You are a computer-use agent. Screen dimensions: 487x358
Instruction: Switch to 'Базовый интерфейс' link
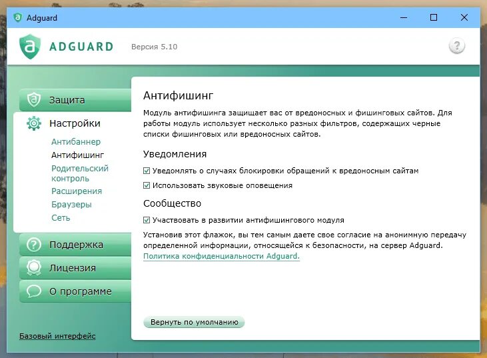[57, 336]
